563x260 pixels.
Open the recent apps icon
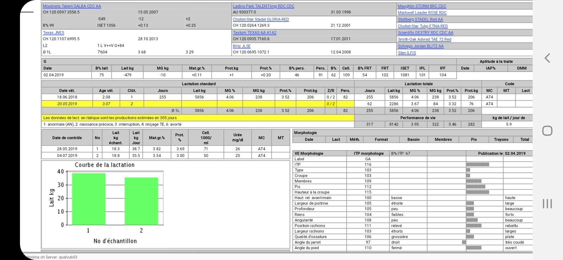(547, 204)
